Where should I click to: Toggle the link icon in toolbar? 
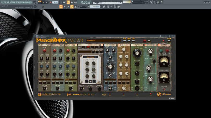point(72,7)
